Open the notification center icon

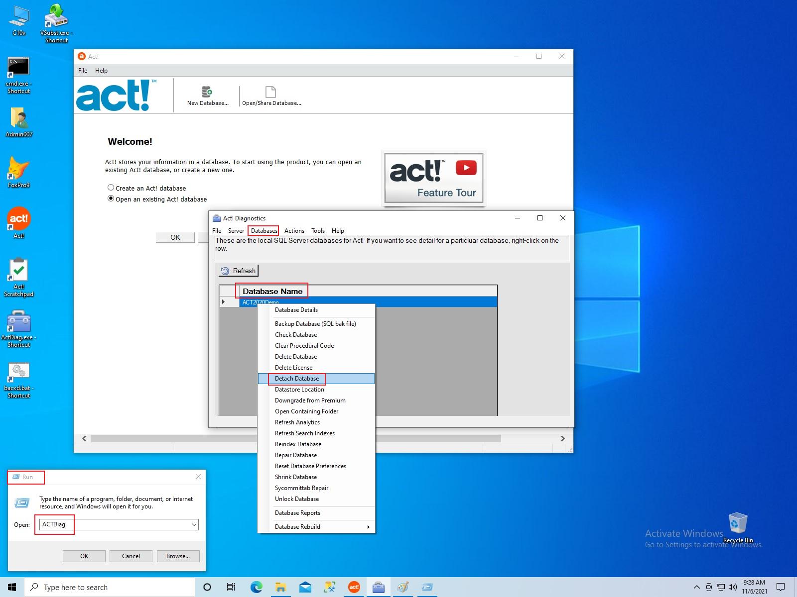781,587
